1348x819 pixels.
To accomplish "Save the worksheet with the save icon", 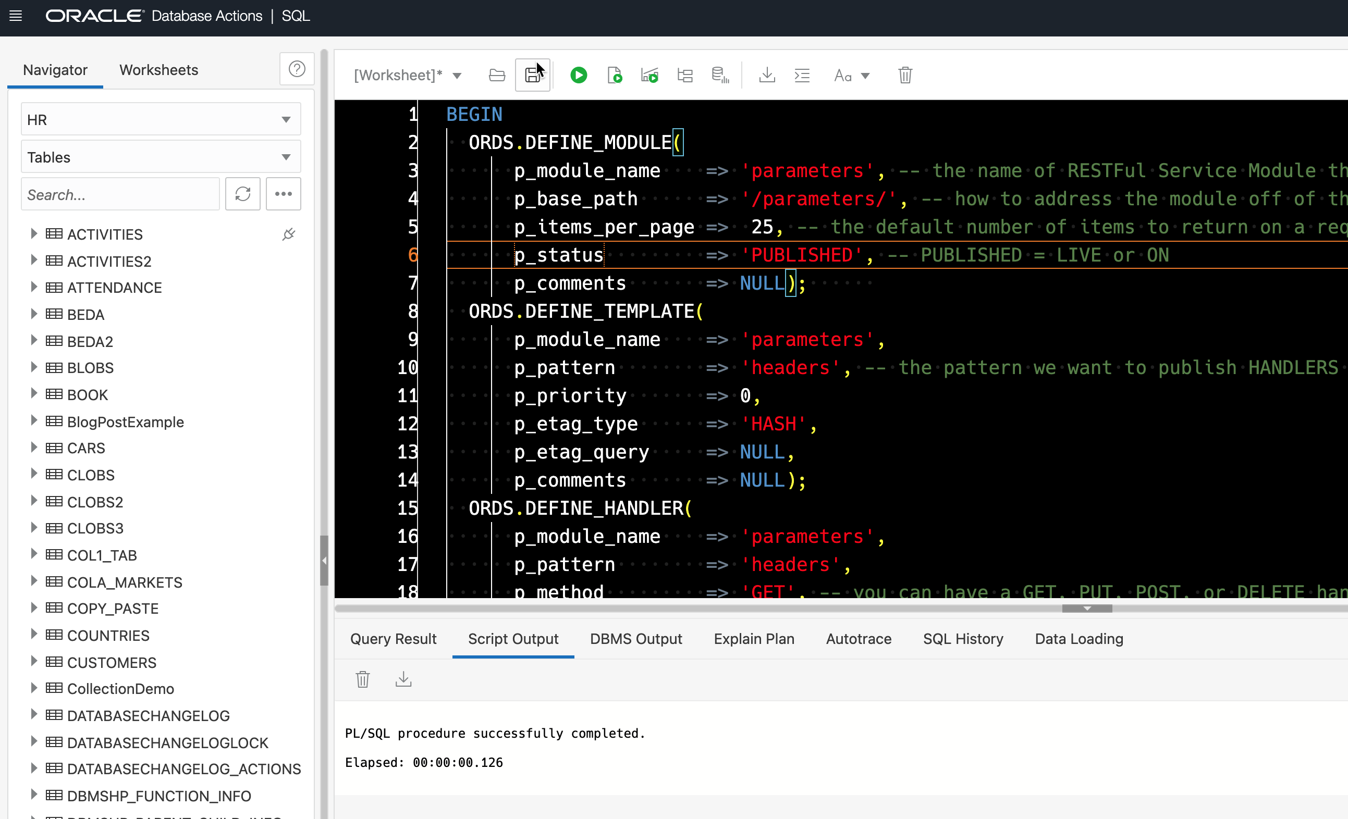I will coord(533,75).
